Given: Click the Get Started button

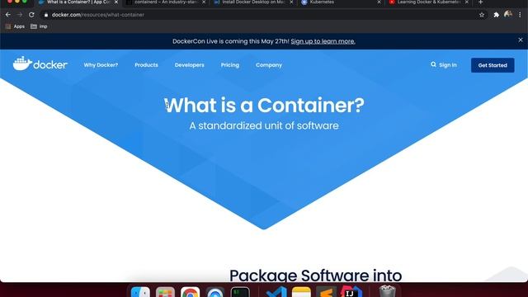Looking at the screenshot, I should 493,65.
